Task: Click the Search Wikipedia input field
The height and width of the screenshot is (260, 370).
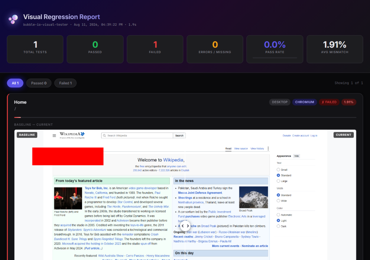Action: click(137, 136)
